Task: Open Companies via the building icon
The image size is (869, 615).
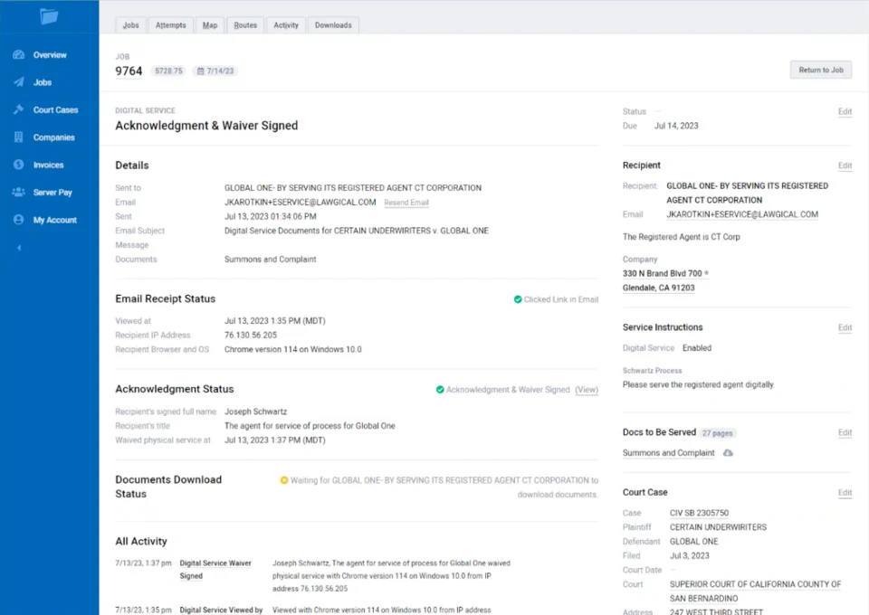Action: 18,137
